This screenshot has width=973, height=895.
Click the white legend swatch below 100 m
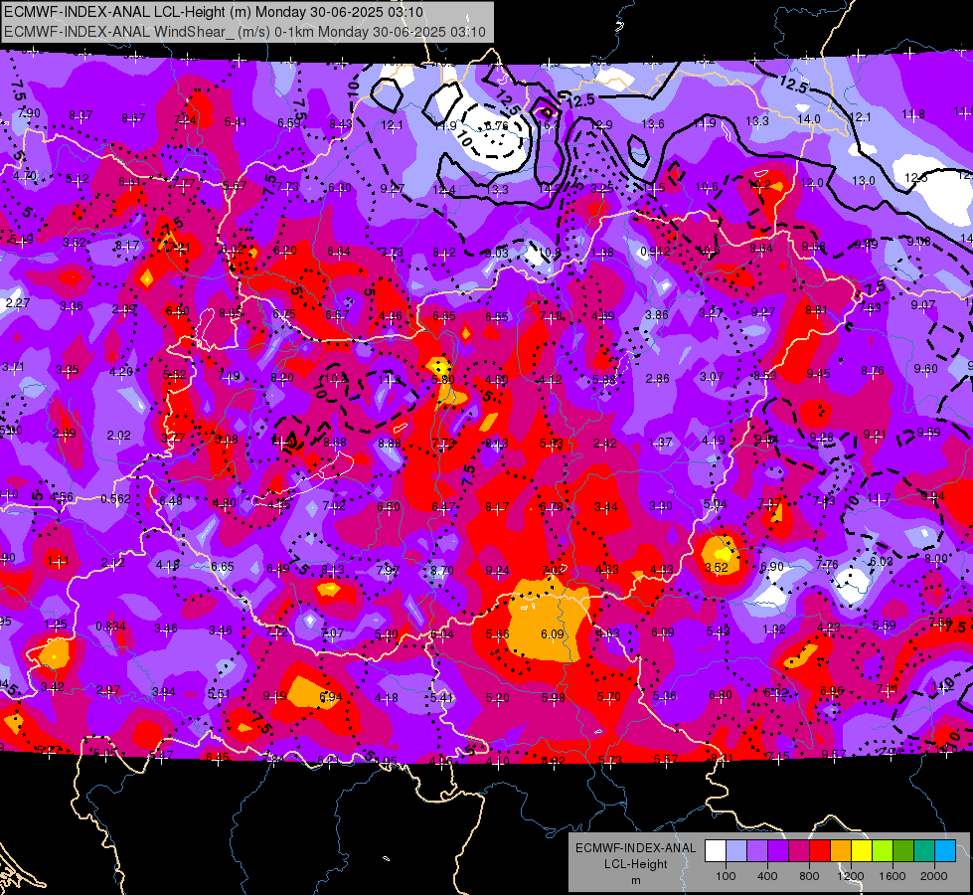tap(715, 851)
